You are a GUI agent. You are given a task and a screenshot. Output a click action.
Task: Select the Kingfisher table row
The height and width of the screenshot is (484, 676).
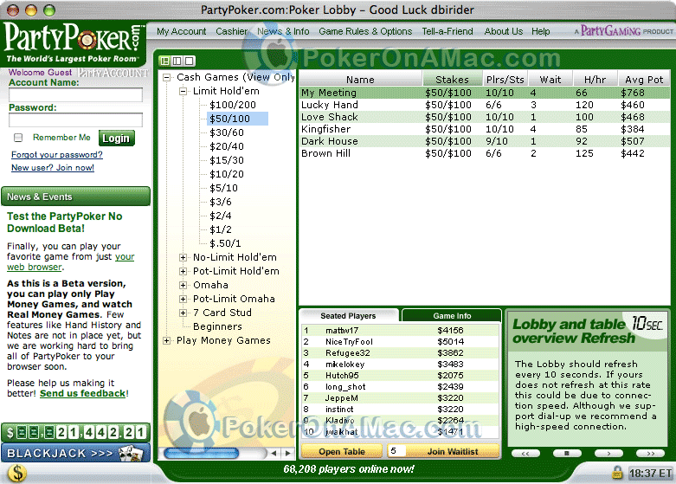[x=485, y=129]
